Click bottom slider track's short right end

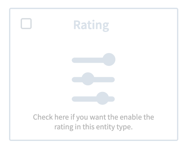pos(111,99)
